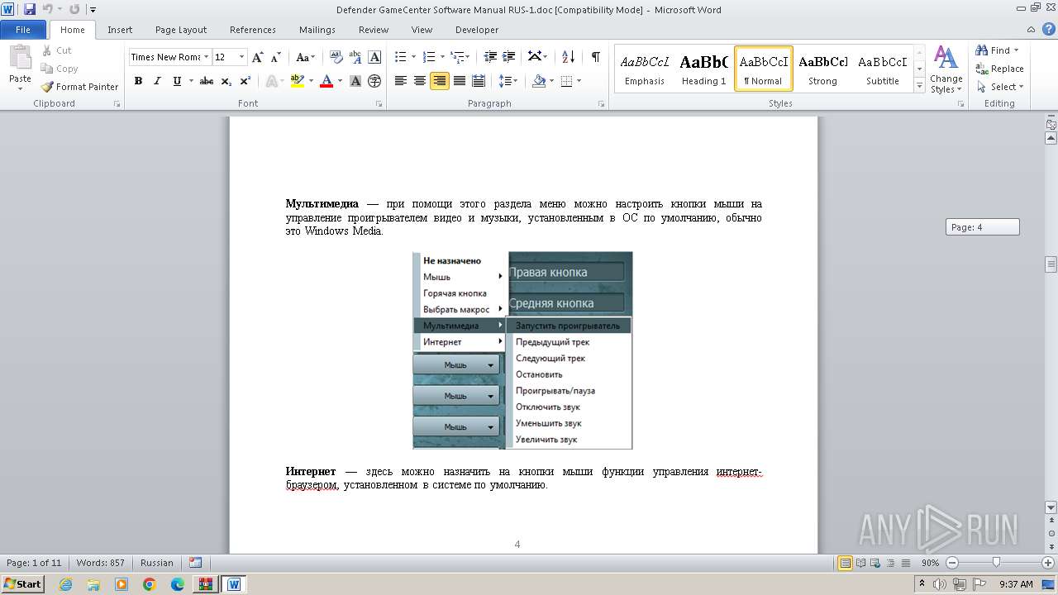This screenshot has width=1058, height=595.
Task: Apply the Emphasis style
Action: pyautogui.click(x=645, y=69)
